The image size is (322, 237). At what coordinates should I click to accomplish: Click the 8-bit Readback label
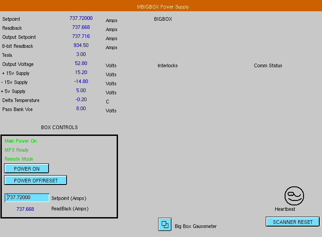(x=18, y=46)
